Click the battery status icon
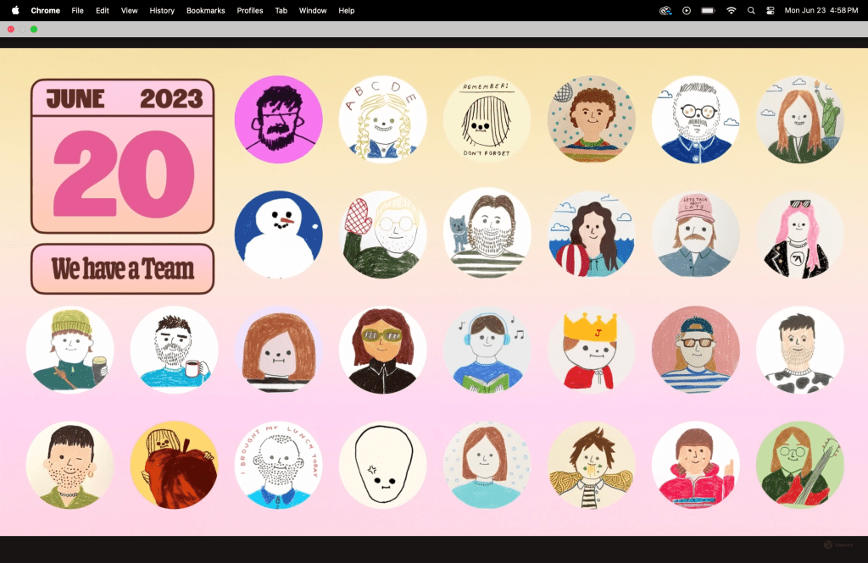868x563 pixels. click(x=708, y=11)
